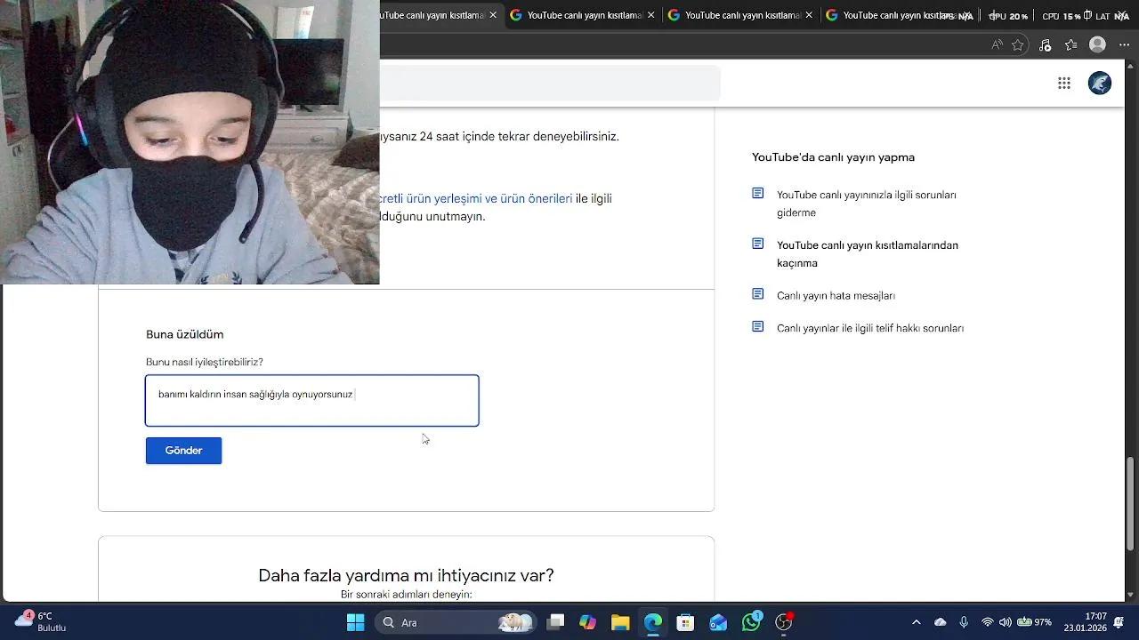
Task: Click the Google Account profile avatar
Action: point(1100,83)
